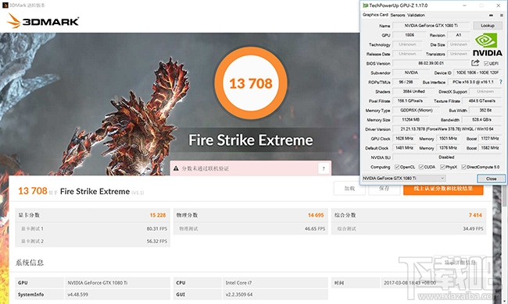Click the BIOS export share icon
The height and width of the screenshot is (304, 508).
point(475,63)
